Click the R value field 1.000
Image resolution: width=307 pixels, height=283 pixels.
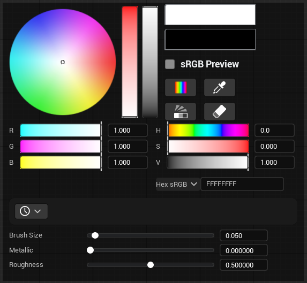click(128, 130)
